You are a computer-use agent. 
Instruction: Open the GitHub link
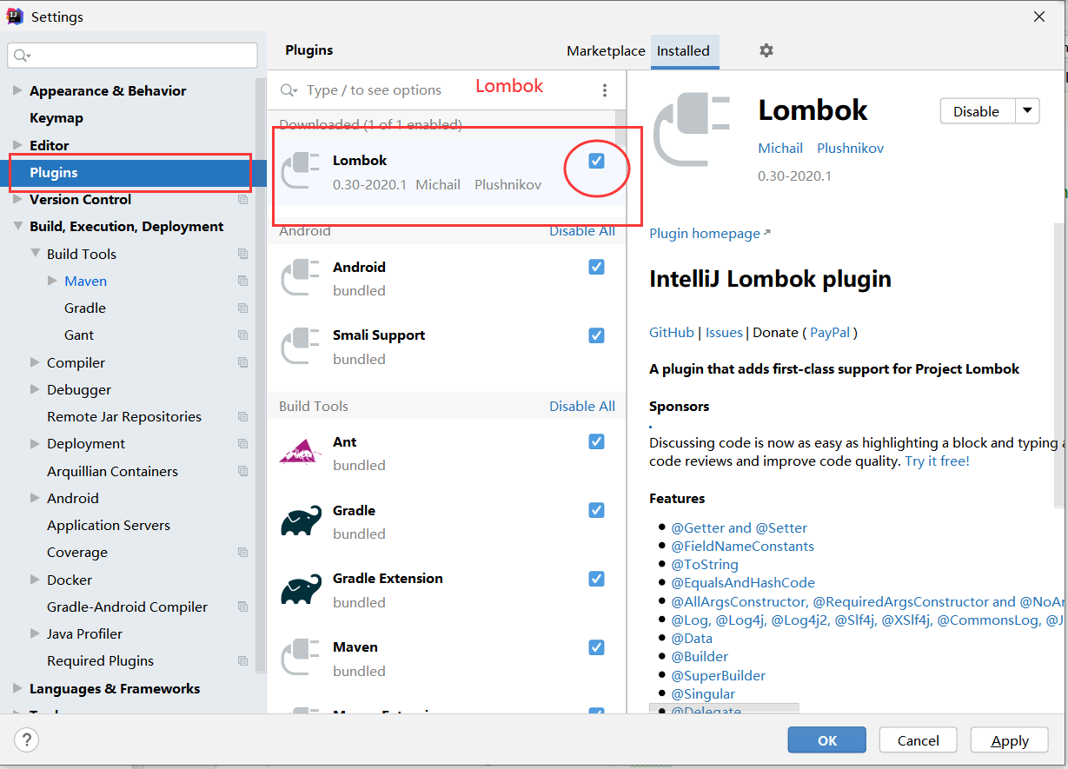click(x=672, y=332)
